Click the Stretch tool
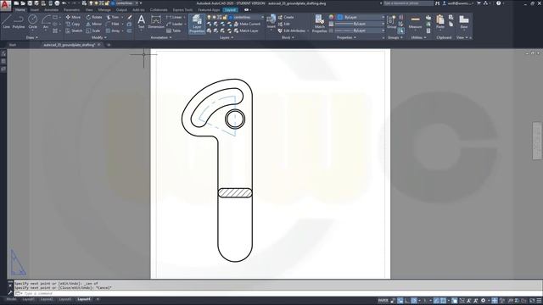The height and width of the screenshot is (305, 543). click(x=74, y=30)
